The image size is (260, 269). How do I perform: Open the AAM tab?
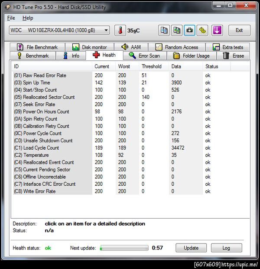tap(131, 47)
